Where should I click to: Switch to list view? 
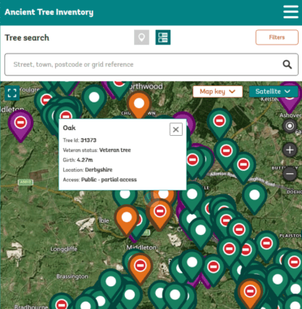coord(163,37)
